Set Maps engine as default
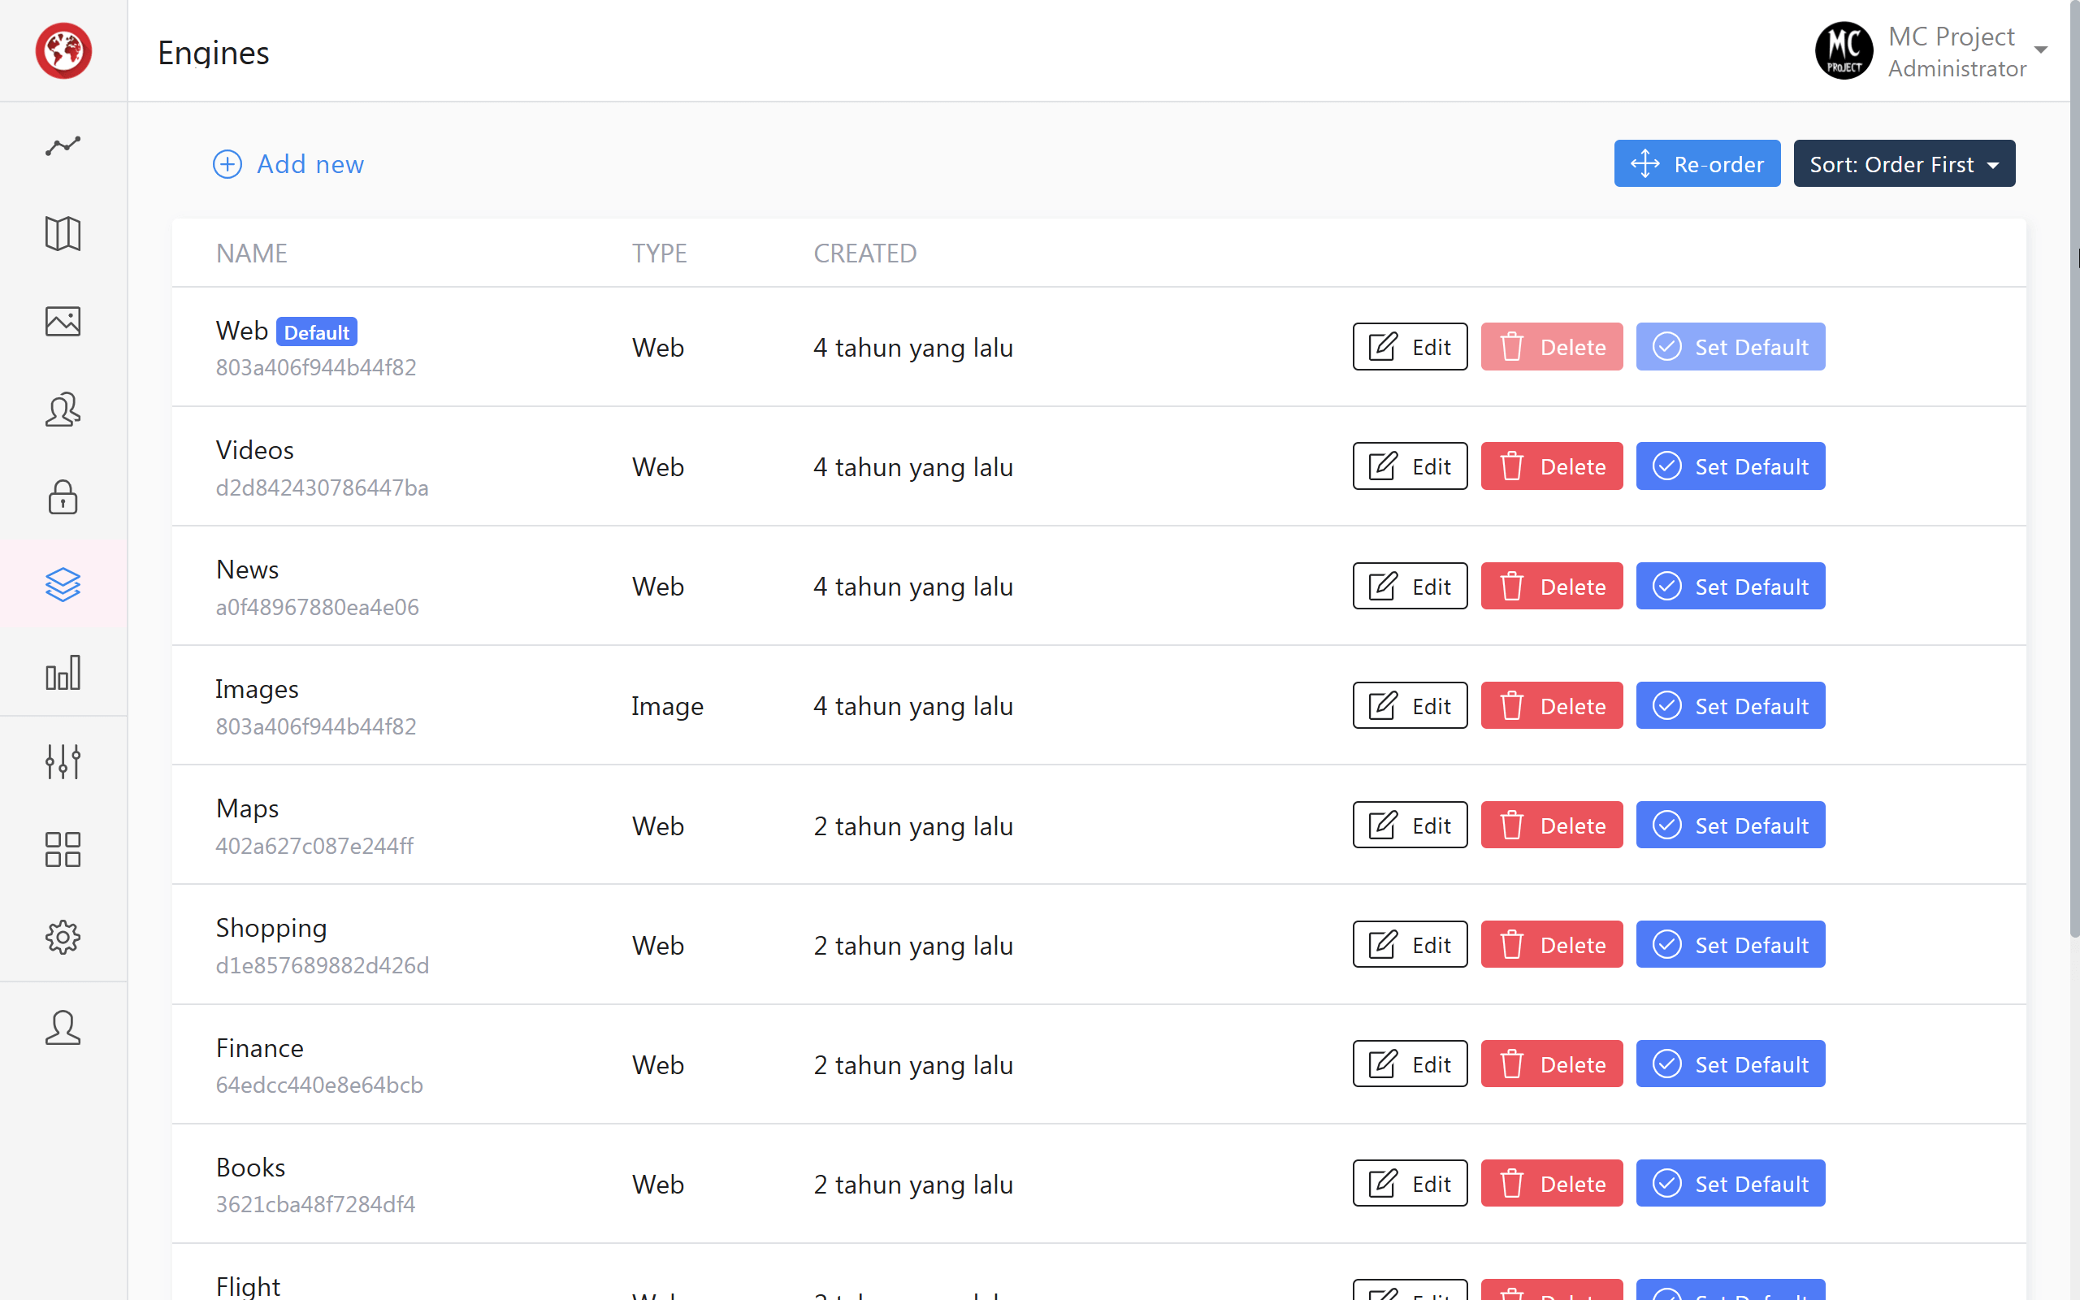 (x=1730, y=825)
